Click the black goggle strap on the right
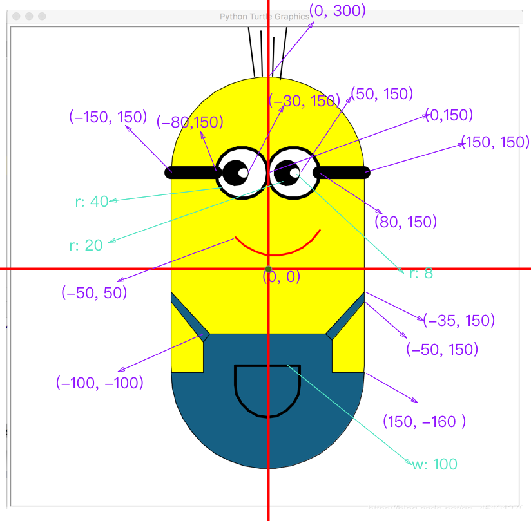Viewport: 531px width, 521px height. (x=342, y=173)
